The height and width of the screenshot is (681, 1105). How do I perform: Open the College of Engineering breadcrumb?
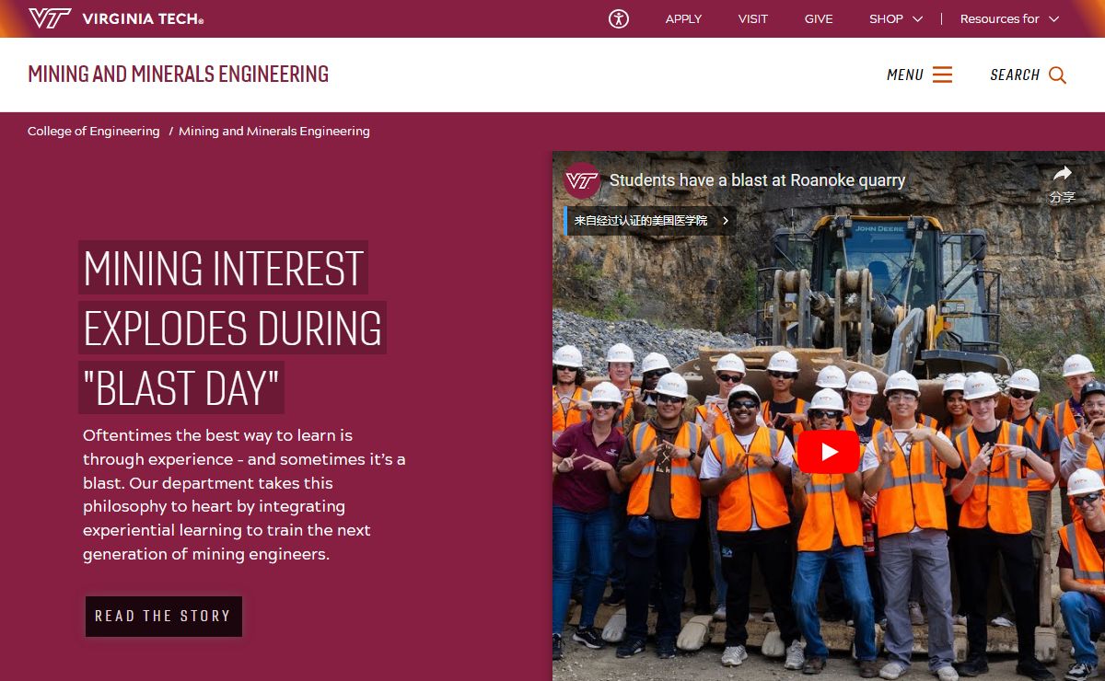click(93, 132)
